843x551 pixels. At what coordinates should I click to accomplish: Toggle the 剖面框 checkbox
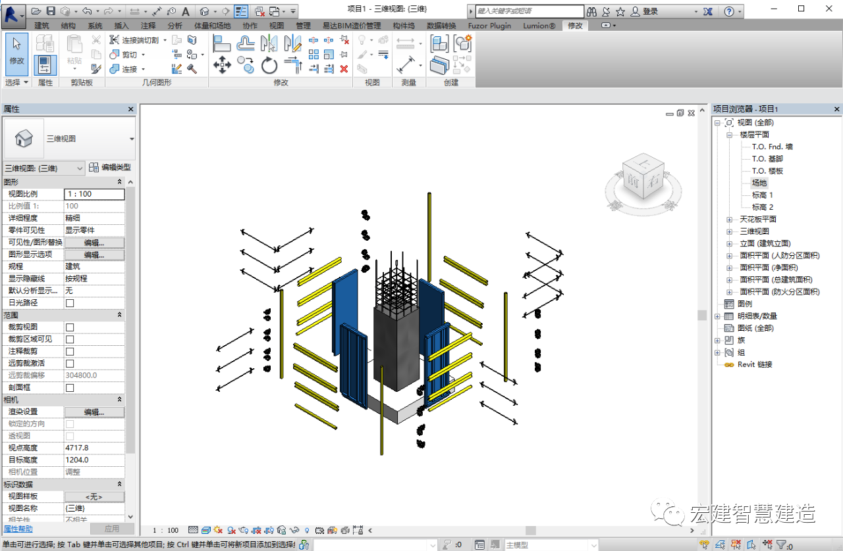pos(70,387)
